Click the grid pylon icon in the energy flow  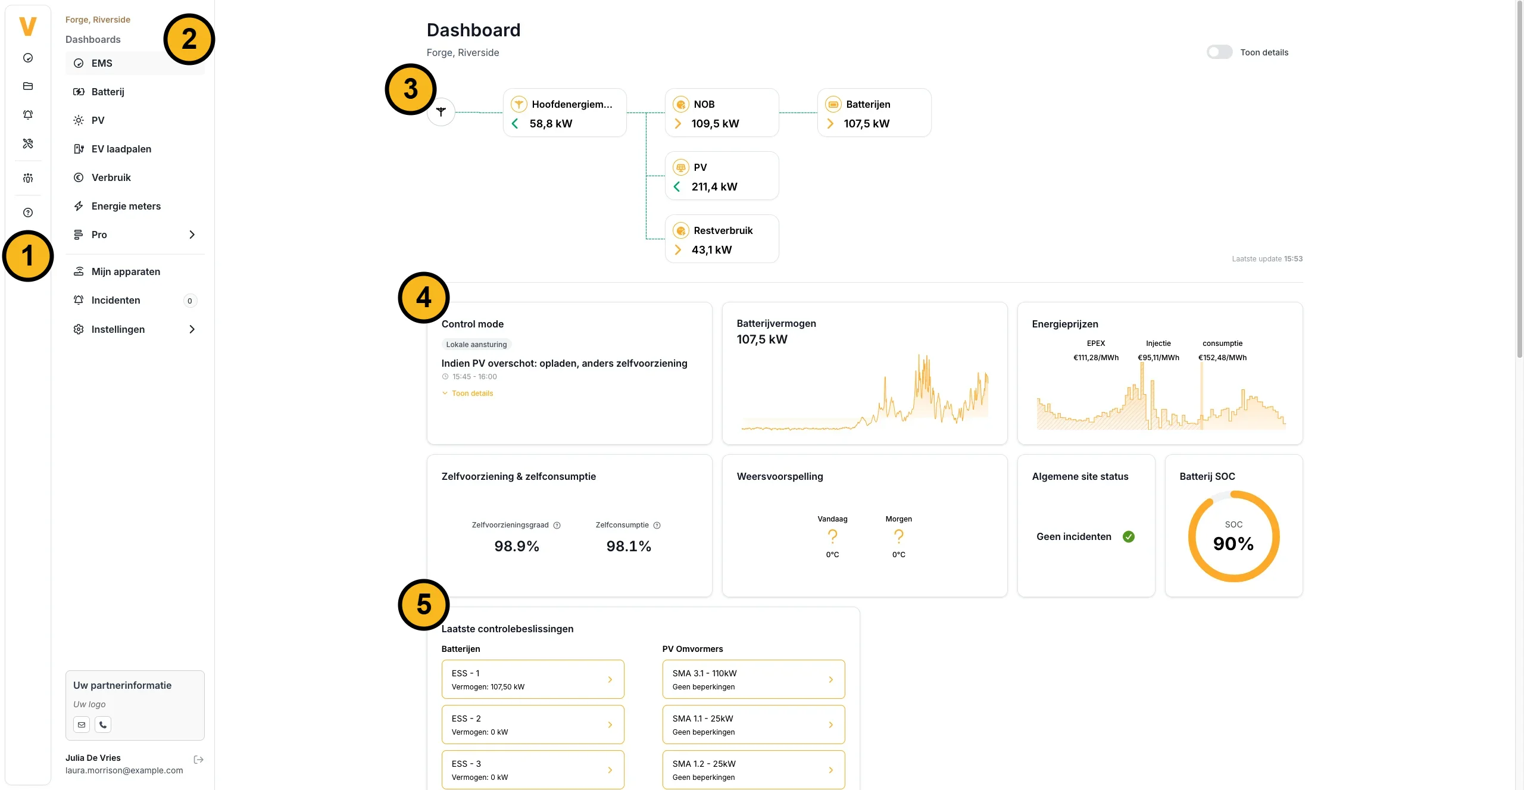coord(441,112)
